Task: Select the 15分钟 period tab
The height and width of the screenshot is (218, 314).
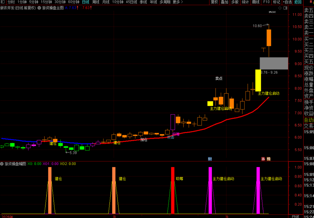Action: coord(46,2)
